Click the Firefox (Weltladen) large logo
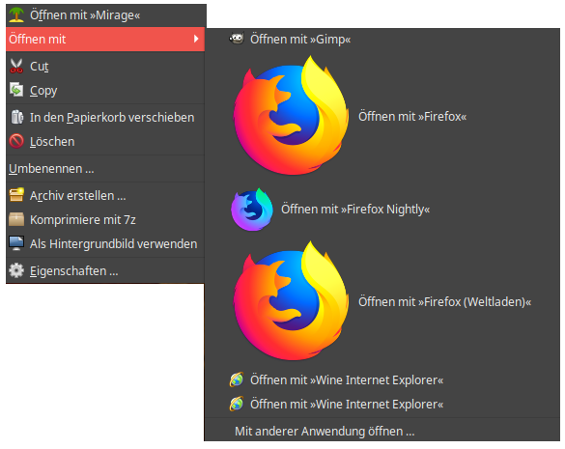The width and height of the screenshot is (565, 449). (291, 301)
